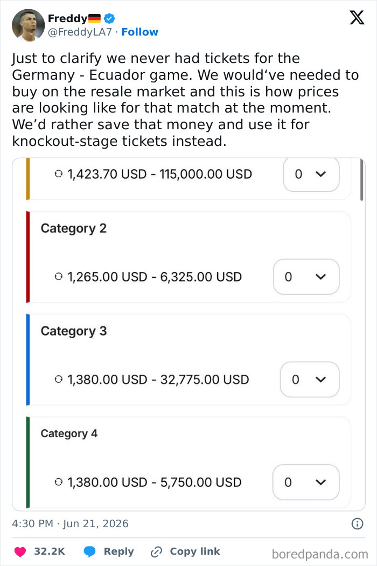Click the copy link chain icon
Image resolution: width=377 pixels, height=566 pixels.
coord(156,551)
